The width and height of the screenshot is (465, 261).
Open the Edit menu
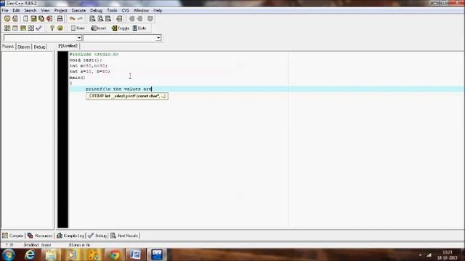pyautogui.click(x=16, y=10)
